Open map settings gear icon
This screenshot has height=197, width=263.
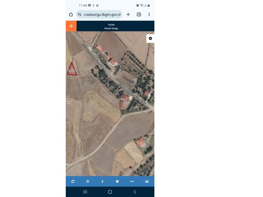[150, 38]
